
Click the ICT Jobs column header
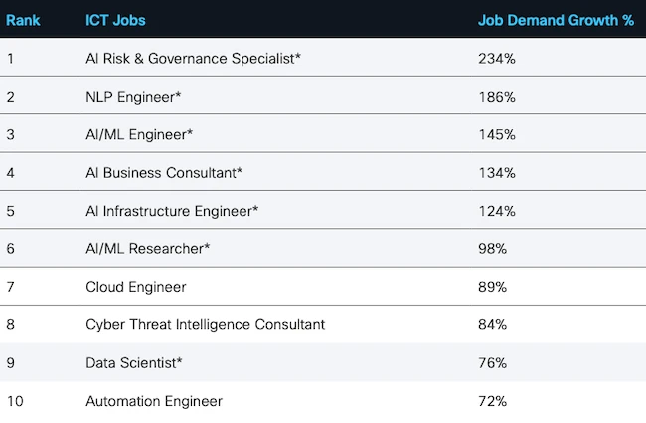tap(116, 20)
